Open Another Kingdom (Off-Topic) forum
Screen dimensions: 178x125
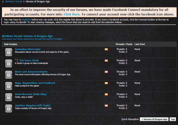pyautogui.click(x=33, y=105)
